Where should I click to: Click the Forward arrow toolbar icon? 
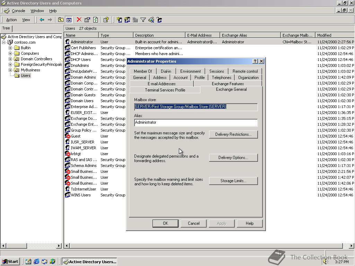(50, 20)
